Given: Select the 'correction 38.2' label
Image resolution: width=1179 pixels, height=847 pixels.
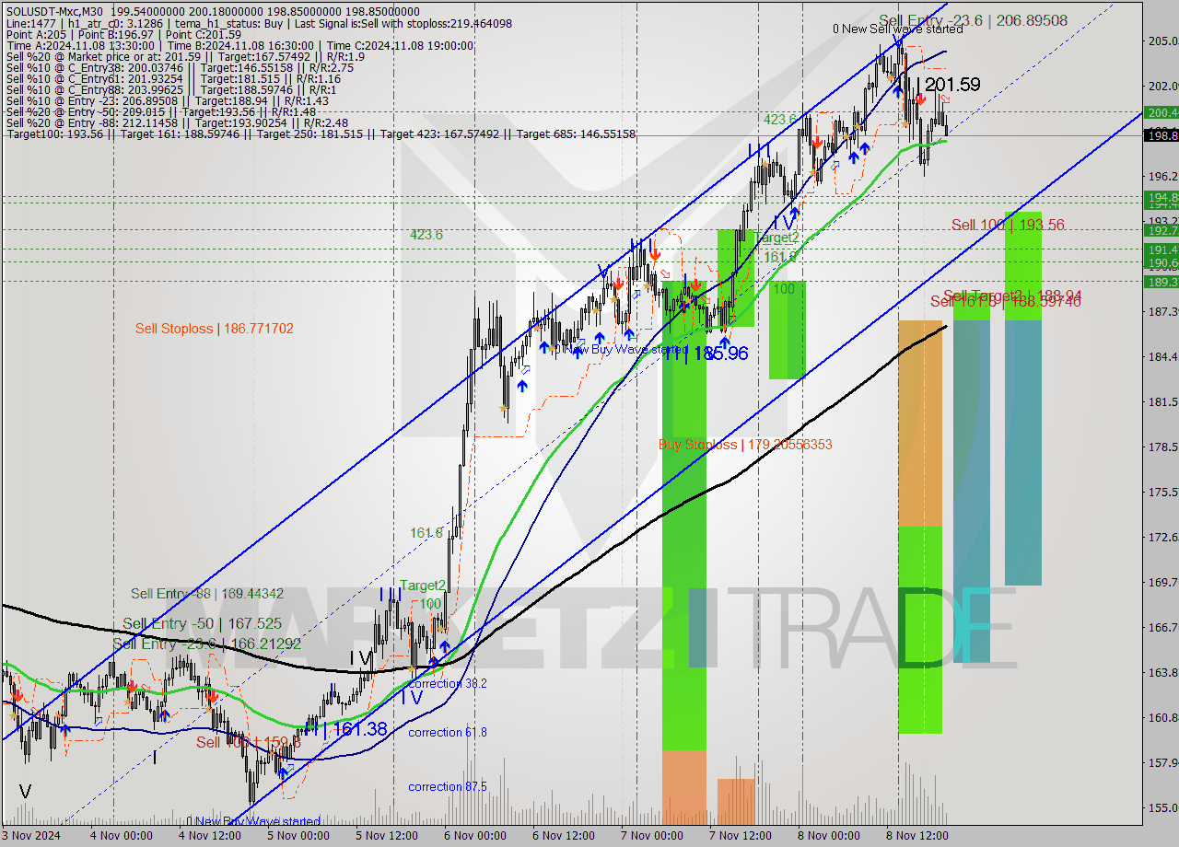Looking at the screenshot, I should 448,683.
